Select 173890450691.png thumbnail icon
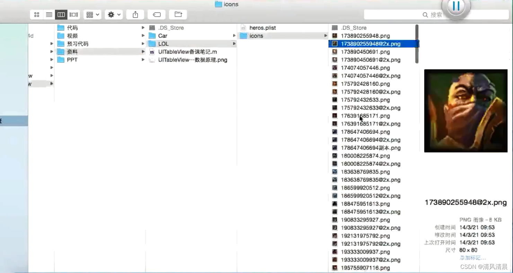This screenshot has width=513, height=273. 335,51
